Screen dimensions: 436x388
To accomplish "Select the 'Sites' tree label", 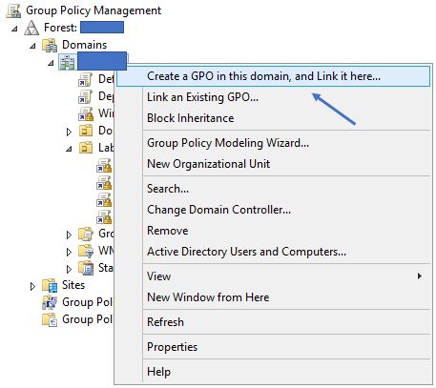I will tap(73, 285).
